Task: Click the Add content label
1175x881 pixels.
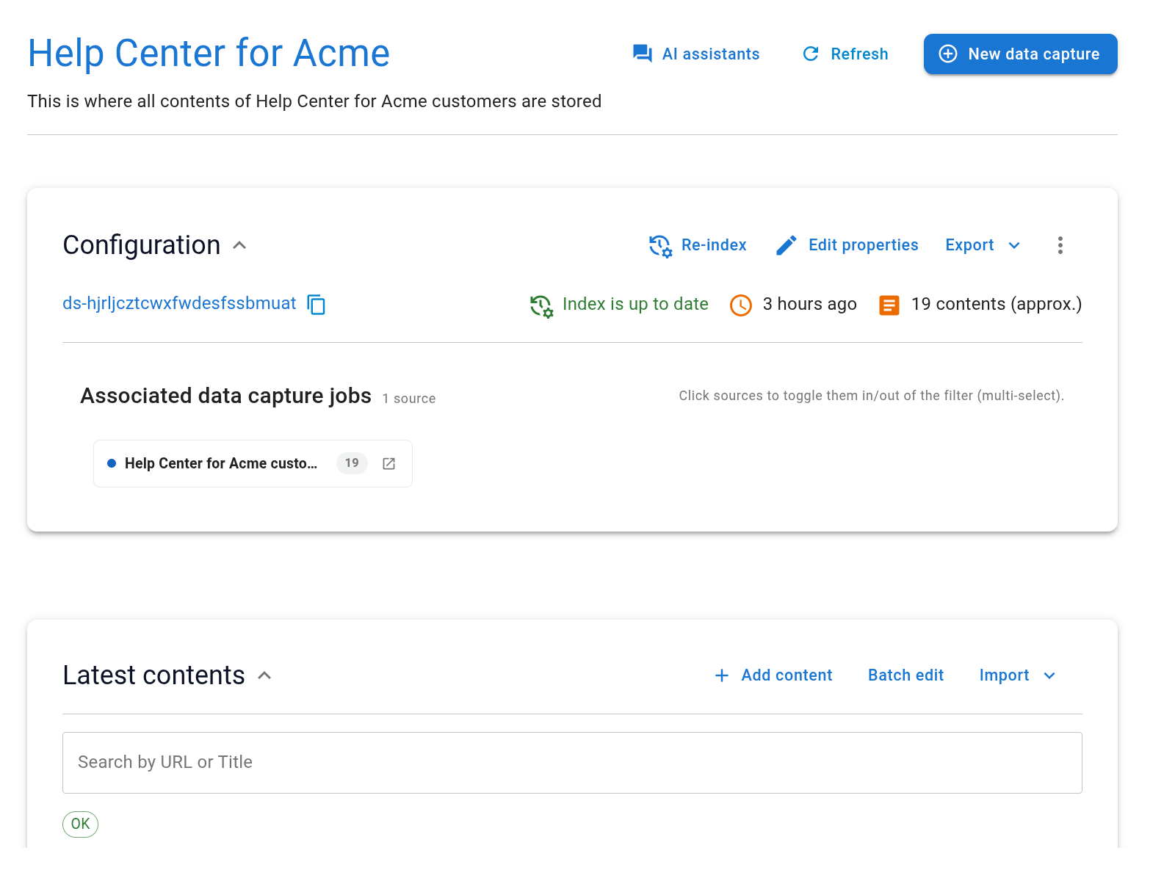Action: [x=787, y=675]
